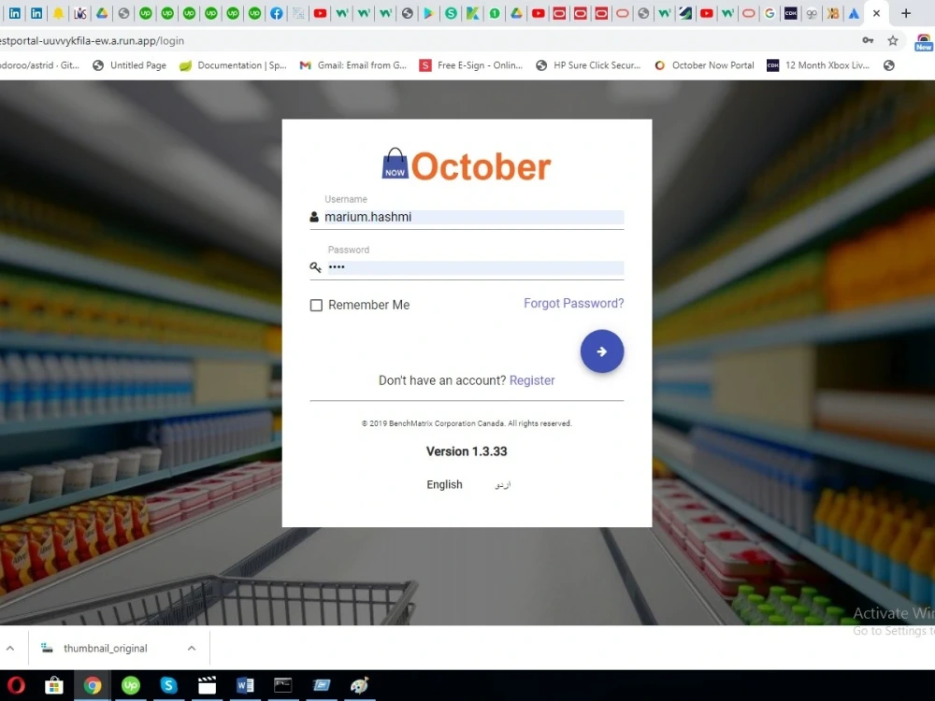Focus the Username field with marium.hashmi
Viewport: 935px width, 701px height.
pyautogui.click(x=473, y=217)
